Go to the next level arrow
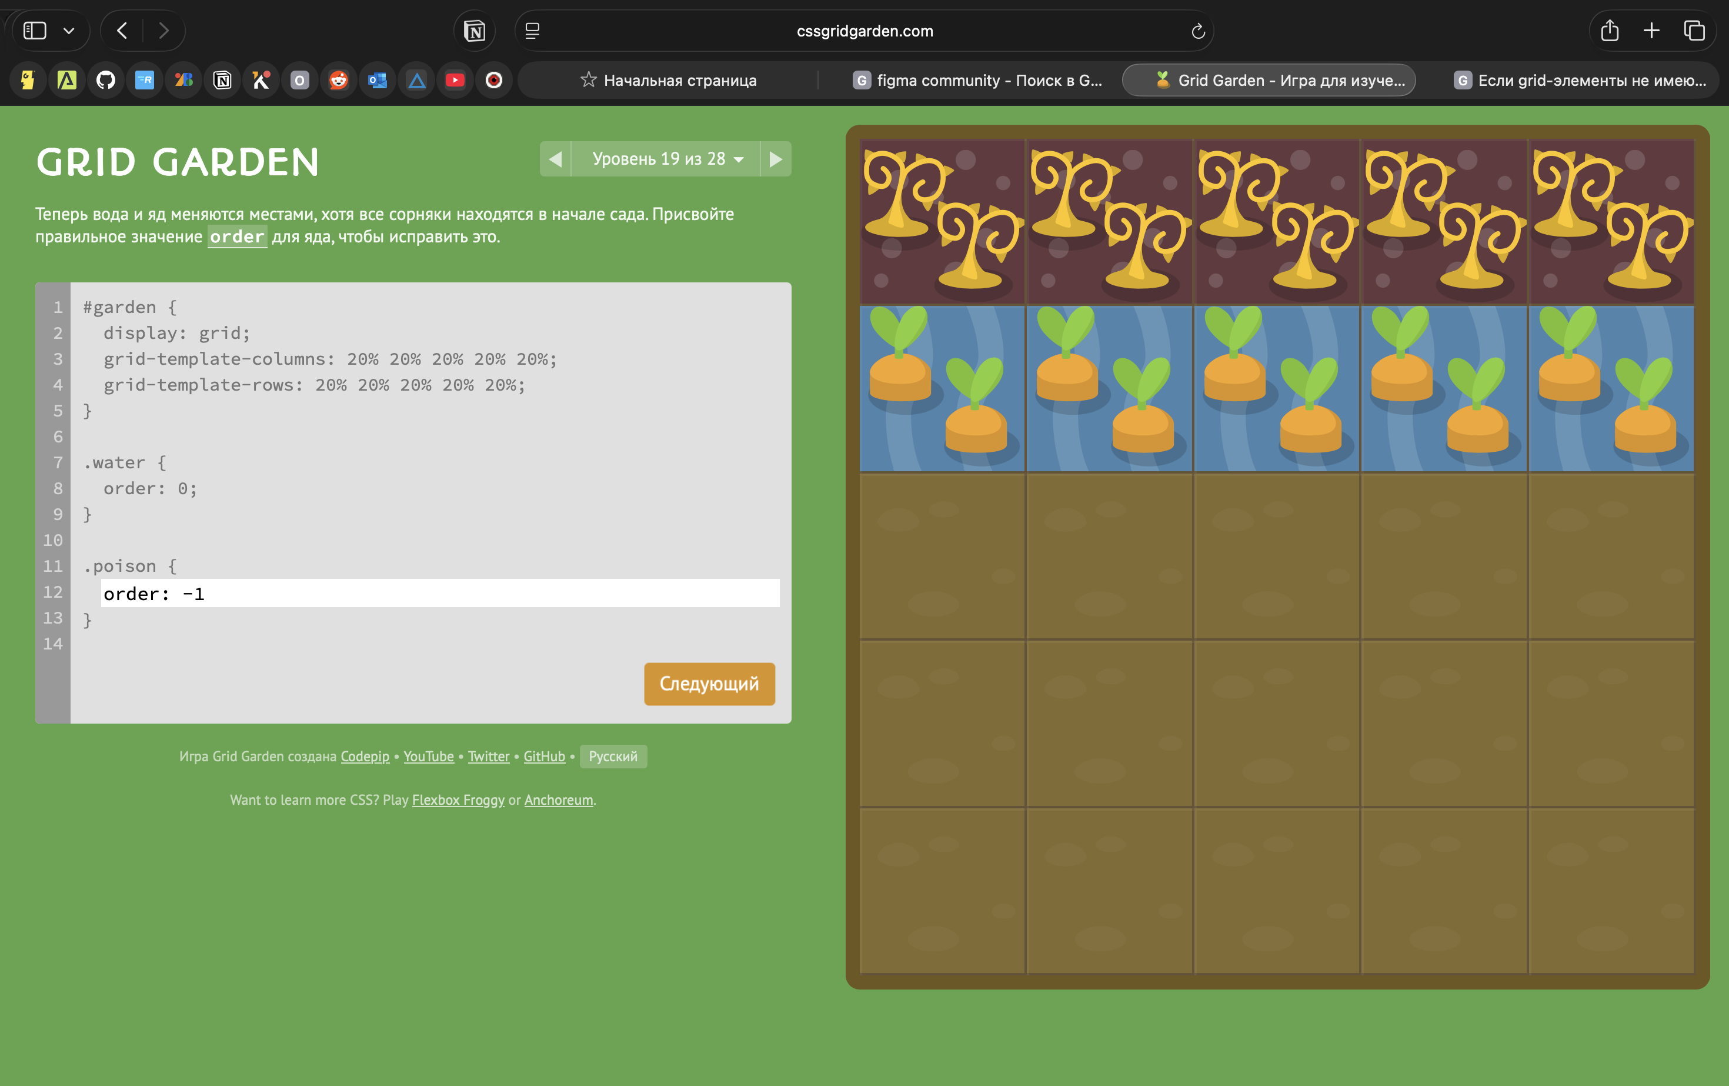The width and height of the screenshot is (1729, 1086). point(776,159)
